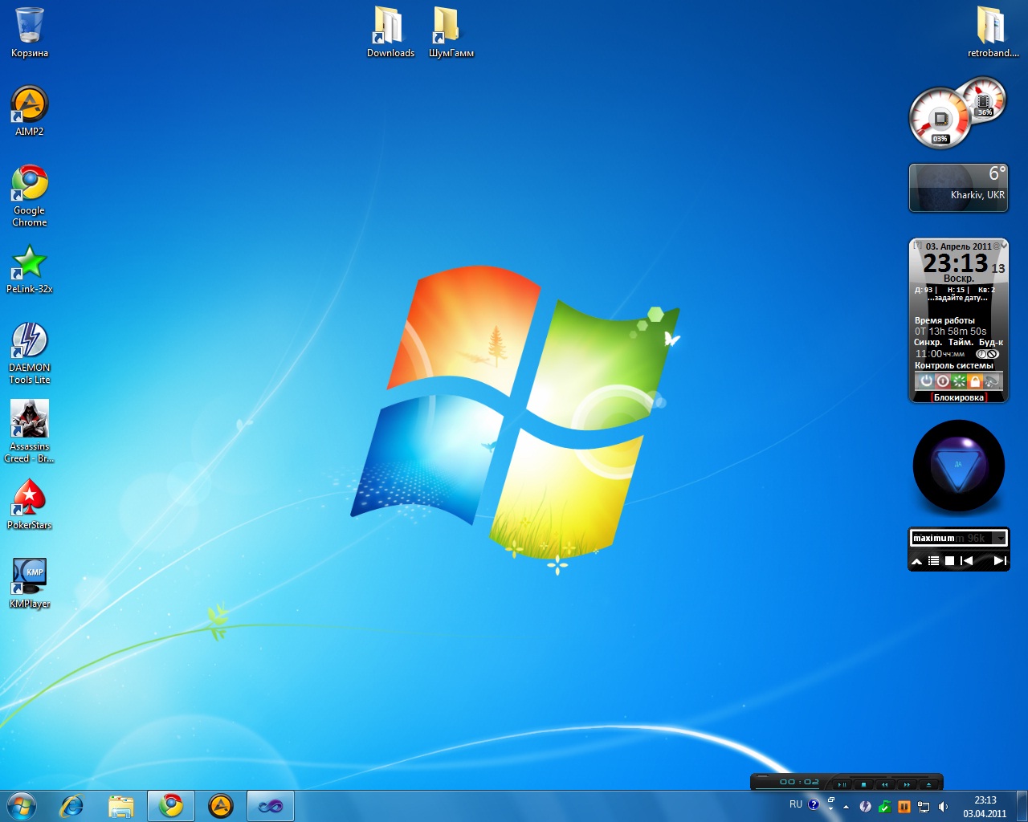The width and height of the screenshot is (1028, 822).
Task: Click the orange padlock lock icon in gadget
Action: pos(975,381)
